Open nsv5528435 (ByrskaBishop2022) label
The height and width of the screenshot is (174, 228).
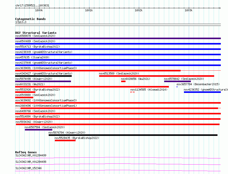(77, 138)
